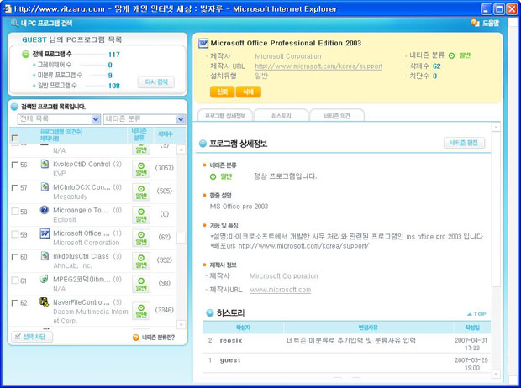Screen dimensions: 521x388
Task: Check the box for row 59
Action: pyautogui.click(x=15, y=234)
